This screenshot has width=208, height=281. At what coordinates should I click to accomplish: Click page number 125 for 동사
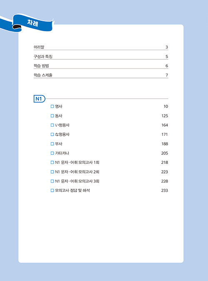(165, 116)
